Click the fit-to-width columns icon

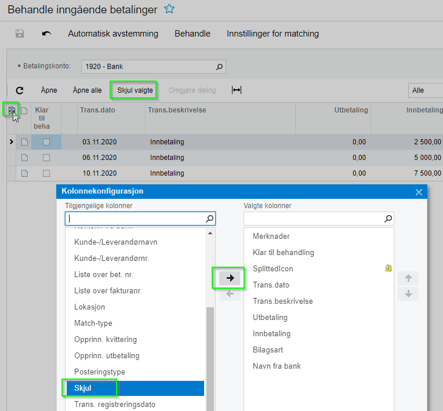236,90
